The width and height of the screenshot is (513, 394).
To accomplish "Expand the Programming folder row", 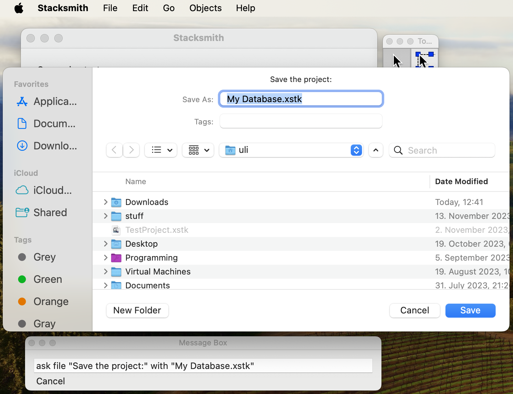I will point(105,257).
